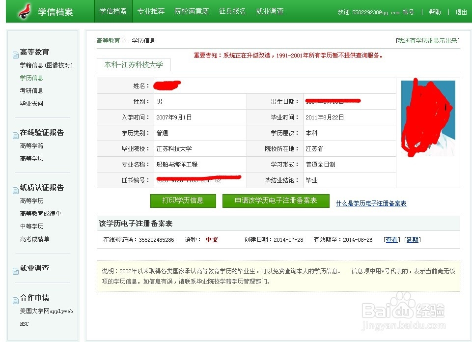Click the 纸质认证报告 sidebar heading
Image resolution: width=472 pixels, height=342 pixels.
point(42,188)
